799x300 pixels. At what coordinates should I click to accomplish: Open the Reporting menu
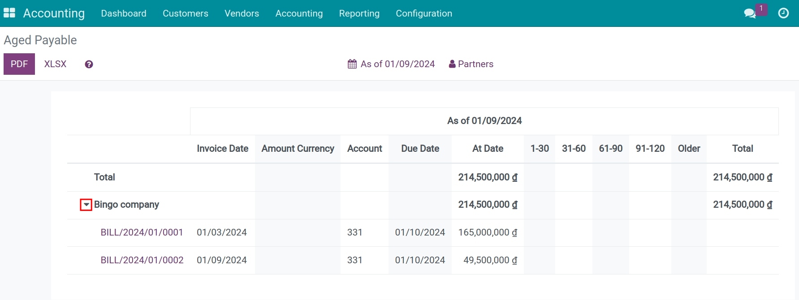[359, 13]
